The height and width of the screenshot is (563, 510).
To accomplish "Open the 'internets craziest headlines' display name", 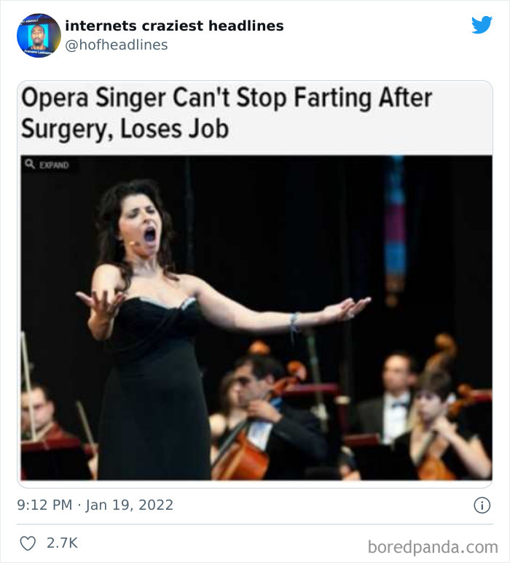I will point(174,26).
